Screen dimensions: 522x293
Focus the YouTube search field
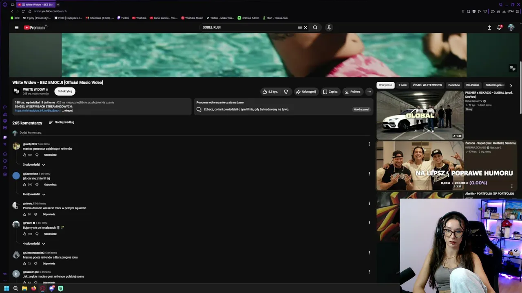point(249,28)
